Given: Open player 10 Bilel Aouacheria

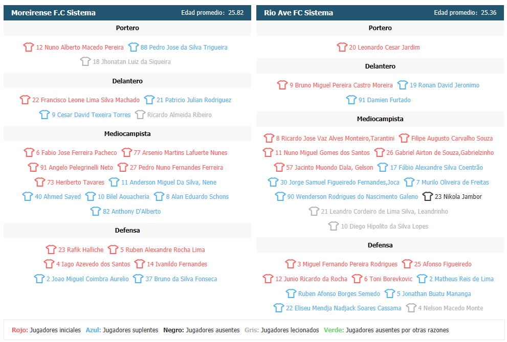Looking at the screenshot, I should (123, 196).
